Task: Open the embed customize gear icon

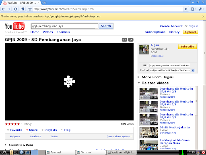Action: (x=193, y=70)
